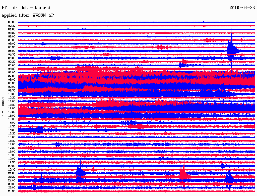
Task: Select the 02:00 time label
Action: tap(12, 36)
